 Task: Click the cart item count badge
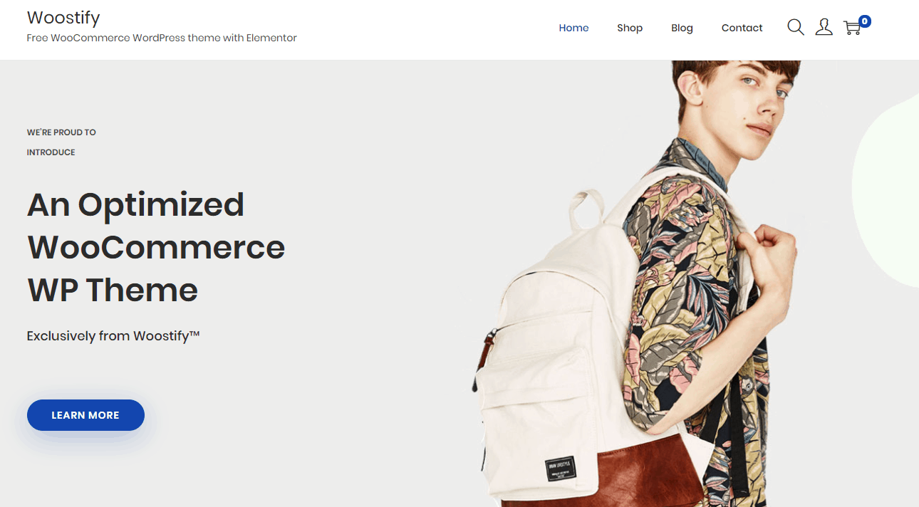click(865, 21)
